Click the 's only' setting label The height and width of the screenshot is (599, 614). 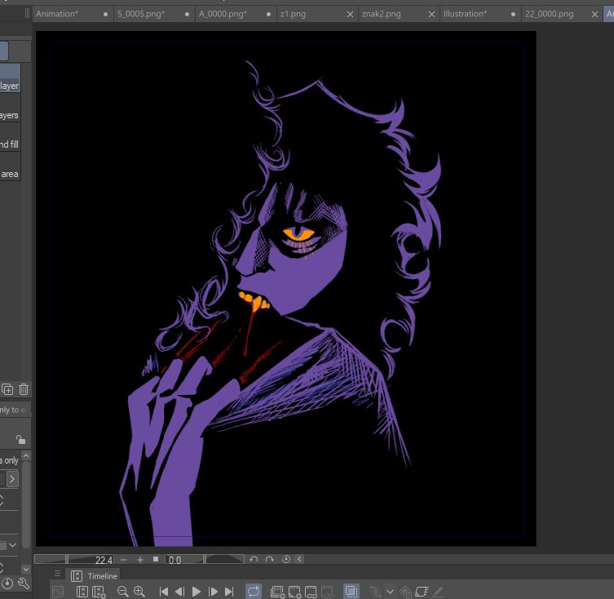click(10, 460)
